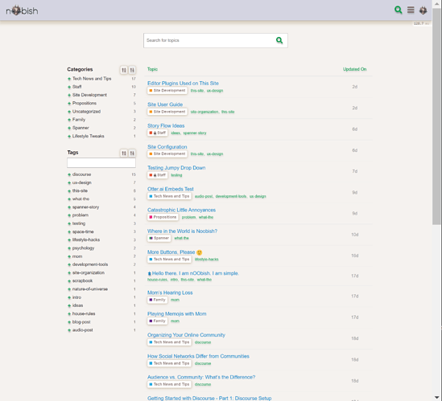Open the user avatar menu in header

coord(423,10)
